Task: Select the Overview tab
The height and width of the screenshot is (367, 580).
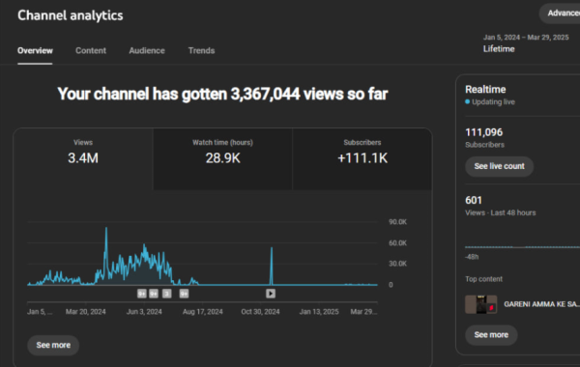Action: [35, 50]
